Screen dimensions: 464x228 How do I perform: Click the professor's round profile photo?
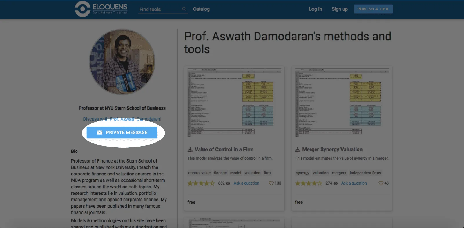[x=122, y=62]
